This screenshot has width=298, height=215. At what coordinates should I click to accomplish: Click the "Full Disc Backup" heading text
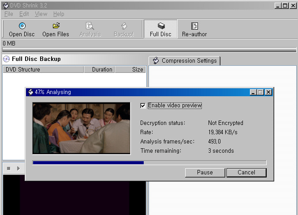point(36,59)
